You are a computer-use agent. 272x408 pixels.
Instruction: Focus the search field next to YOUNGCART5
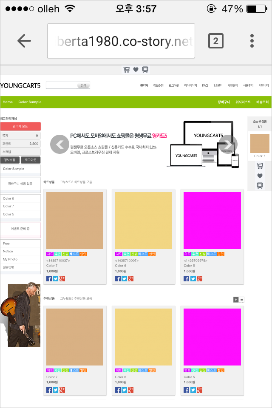coord(62,85)
